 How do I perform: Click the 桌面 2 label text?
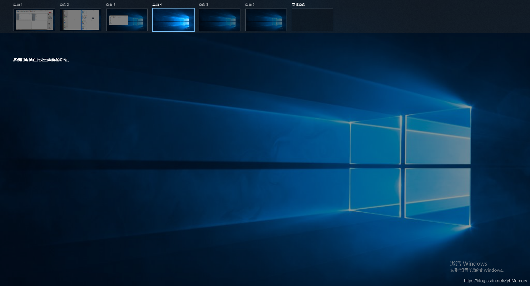pyautogui.click(x=64, y=5)
